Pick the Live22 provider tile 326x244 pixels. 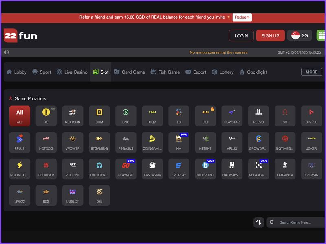click(x=20, y=195)
